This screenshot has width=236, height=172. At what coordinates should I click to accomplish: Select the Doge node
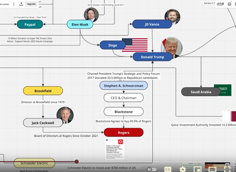pyautogui.click(x=113, y=45)
